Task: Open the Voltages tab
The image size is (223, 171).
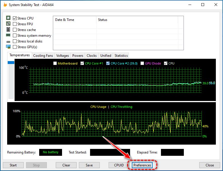Action: point(62,56)
